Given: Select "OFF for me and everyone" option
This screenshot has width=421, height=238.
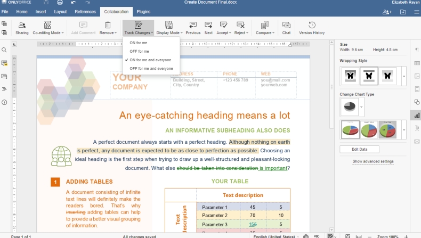Looking at the screenshot, I should point(151,68).
